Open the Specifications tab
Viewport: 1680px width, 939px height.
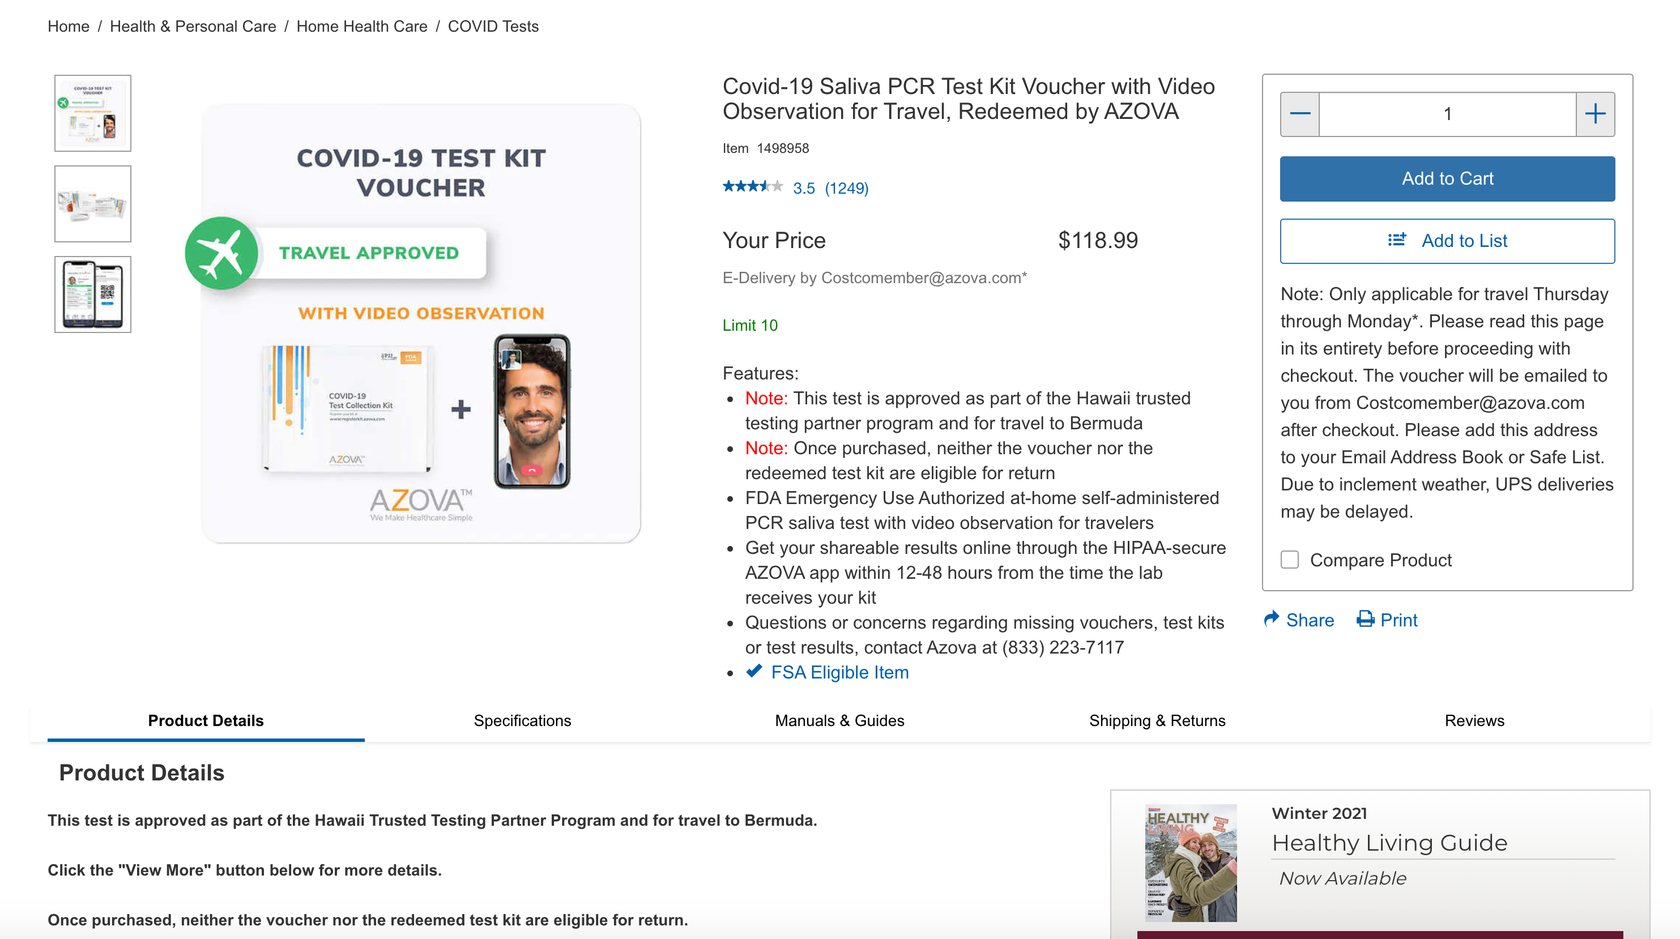pos(522,720)
